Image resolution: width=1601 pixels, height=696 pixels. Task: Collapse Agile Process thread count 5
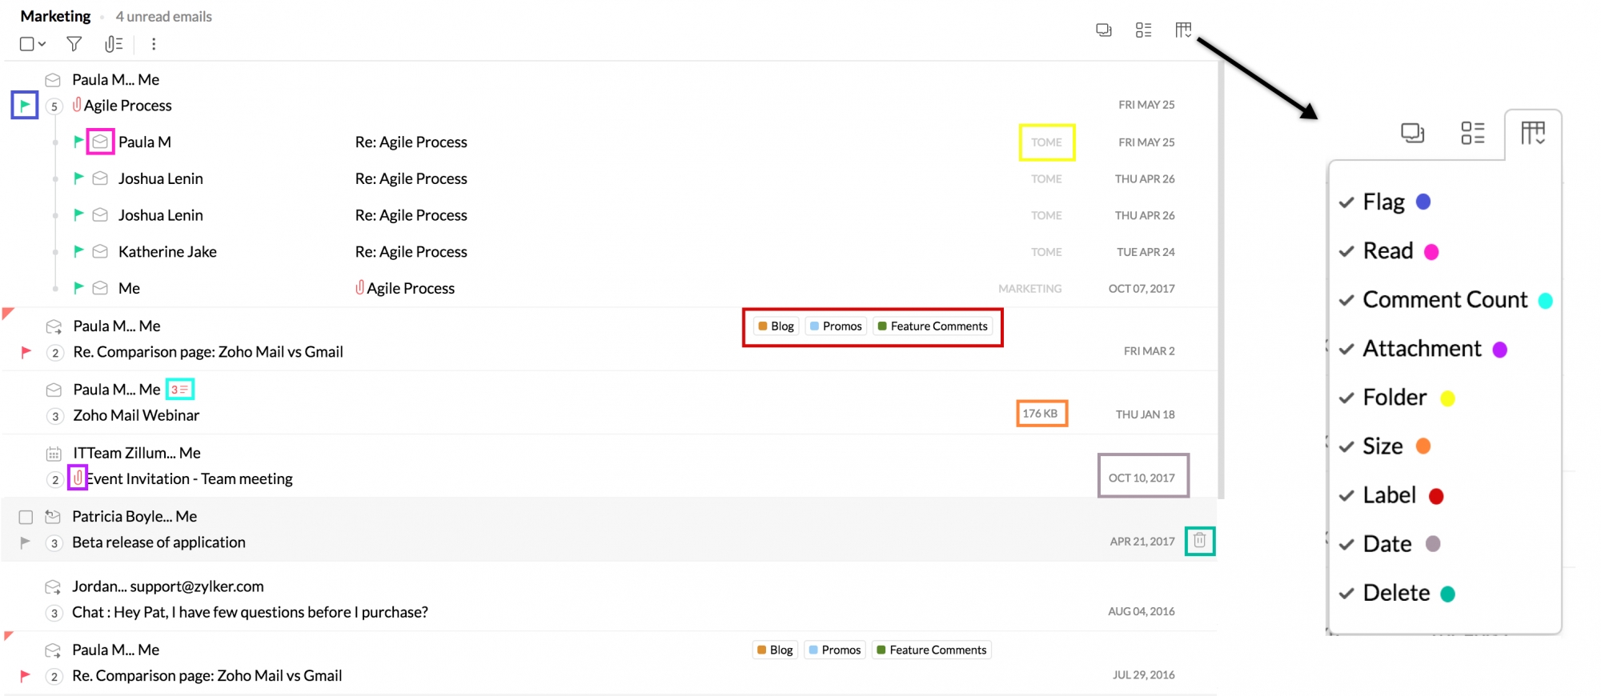click(x=54, y=106)
